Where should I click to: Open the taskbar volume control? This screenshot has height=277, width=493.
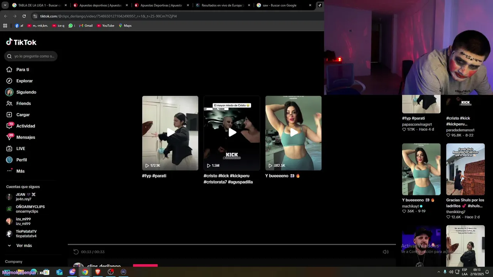point(451,272)
